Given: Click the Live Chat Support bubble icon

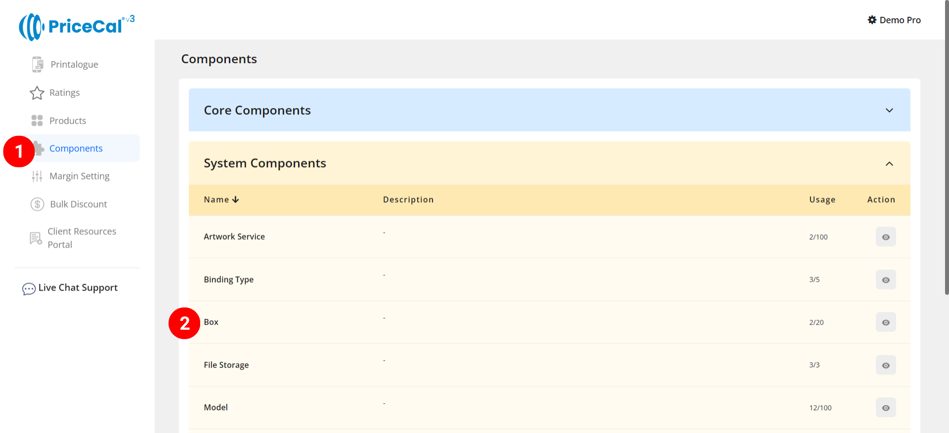Looking at the screenshot, I should 29,289.
